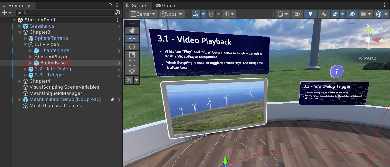Select the Scale tool
The height and width of the screenshot is (167, 390).
pos(132,55)
